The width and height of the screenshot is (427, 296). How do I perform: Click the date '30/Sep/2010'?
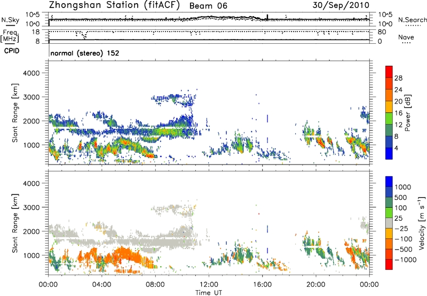click(x=341, y=5)
